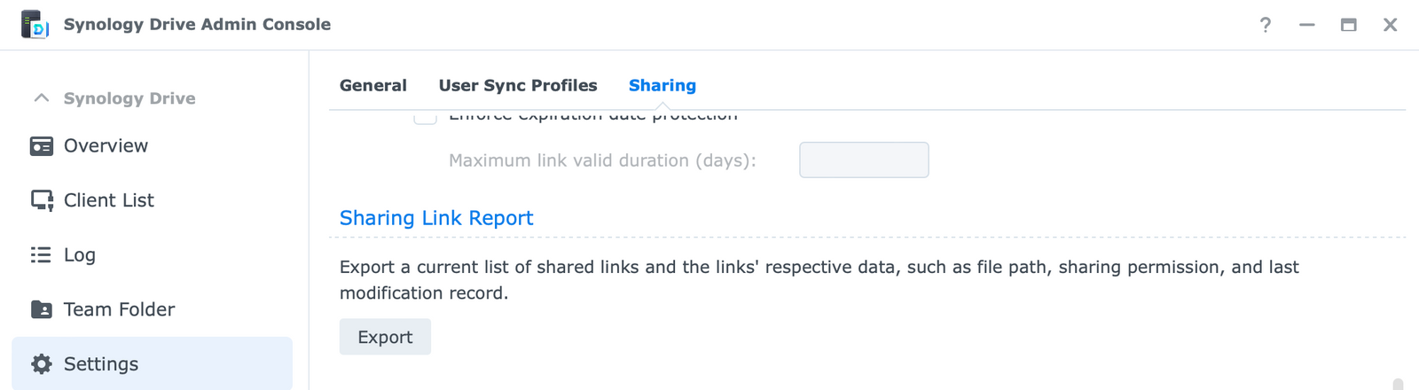1419x390 pixels.
Task: Switch to the General tab
Action: (x=373, y=86)
